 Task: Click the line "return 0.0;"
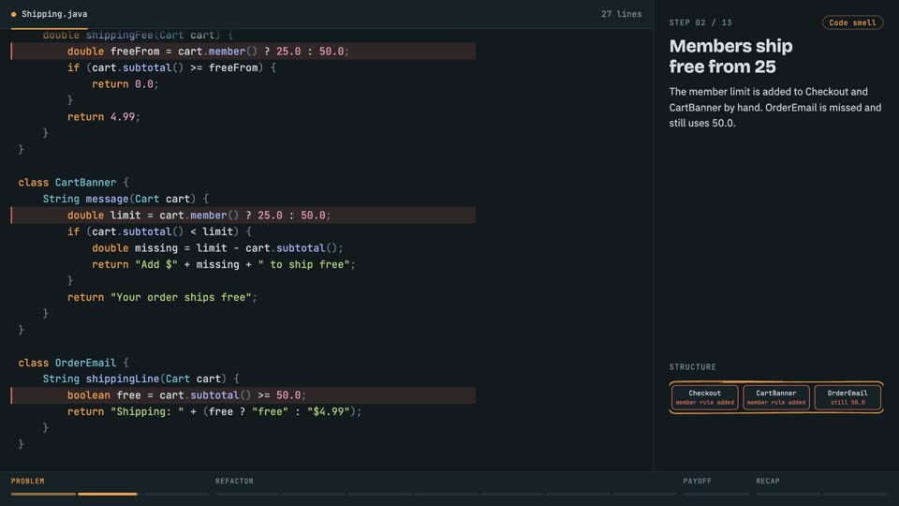(x=125, y=83)
